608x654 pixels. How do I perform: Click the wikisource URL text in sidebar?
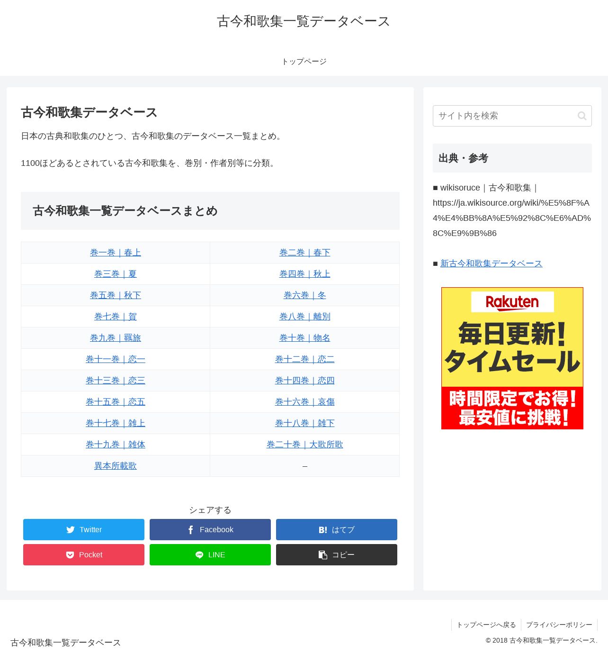(x=512, y=218)
